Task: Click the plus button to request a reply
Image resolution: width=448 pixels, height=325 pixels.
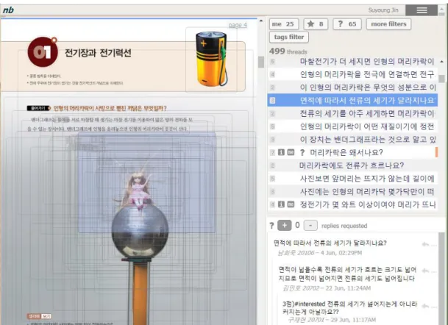Action: coord(284,225)
